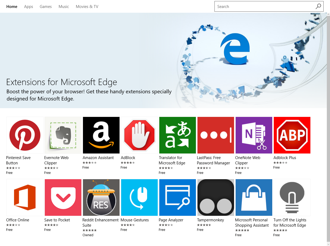Open the Movies & TV tab
This screenshot has width=330, height=246.
(87, 7)
